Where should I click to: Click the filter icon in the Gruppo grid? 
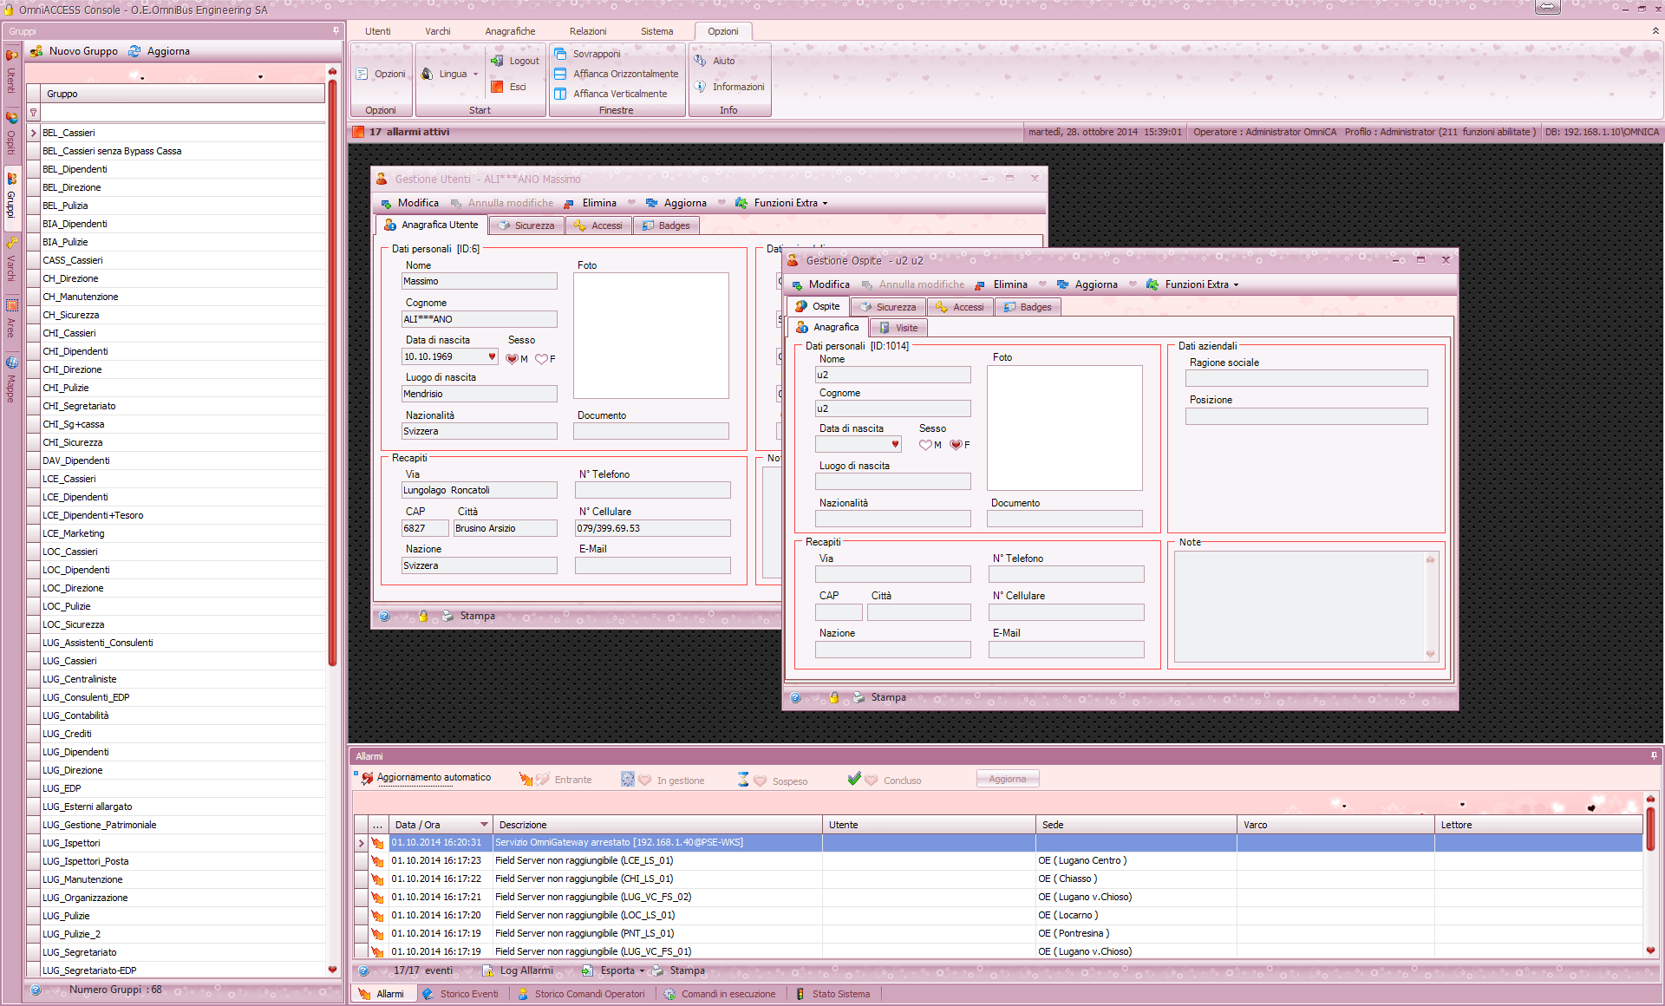[x=34, y=113]
